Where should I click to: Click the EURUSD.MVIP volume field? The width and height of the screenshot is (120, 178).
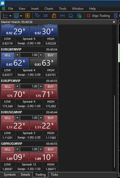[29, 118]
